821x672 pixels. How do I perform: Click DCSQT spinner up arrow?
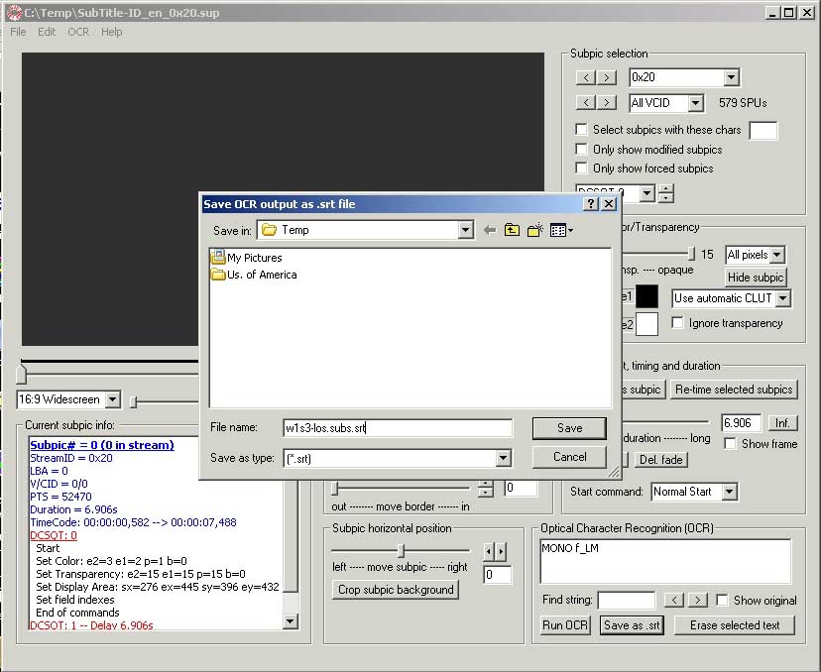click(x=665, y=189)
